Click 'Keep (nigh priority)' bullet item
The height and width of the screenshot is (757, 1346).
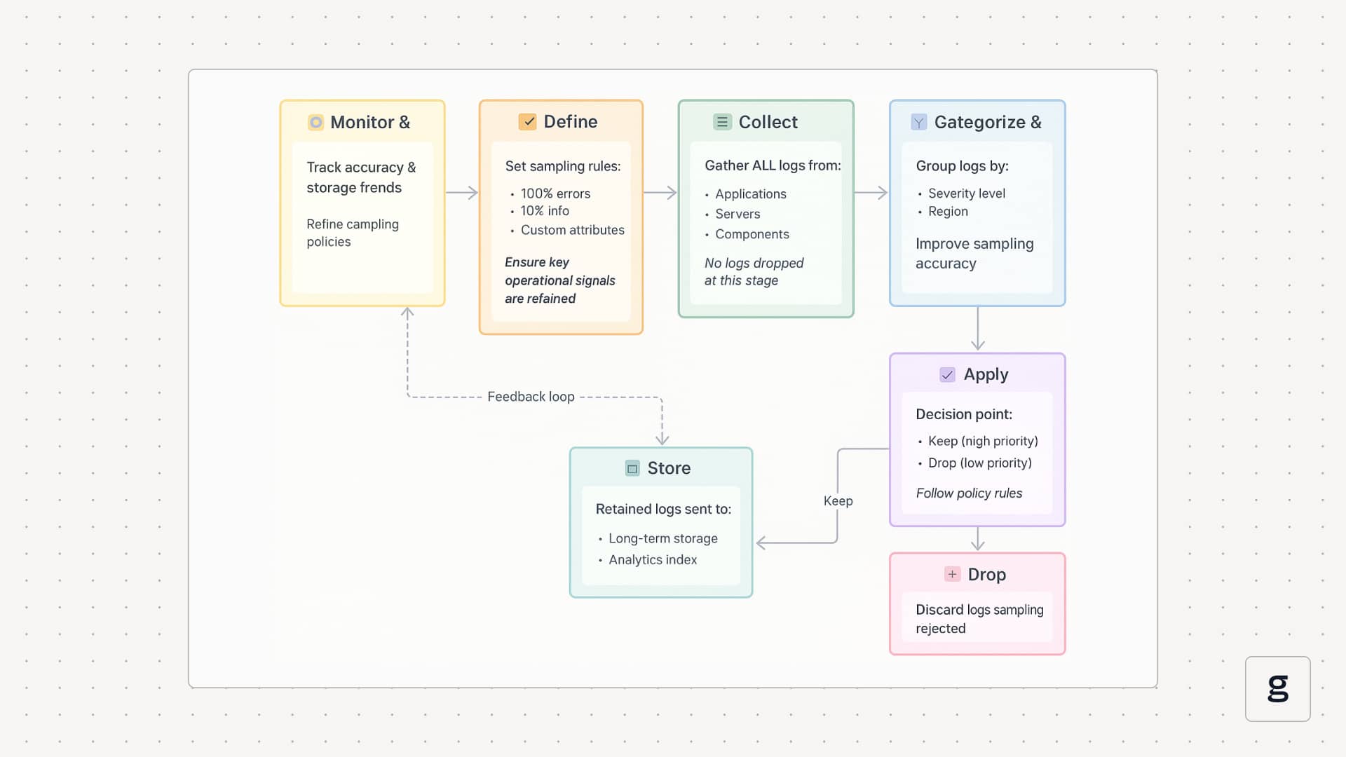click(x=982, y=441)
